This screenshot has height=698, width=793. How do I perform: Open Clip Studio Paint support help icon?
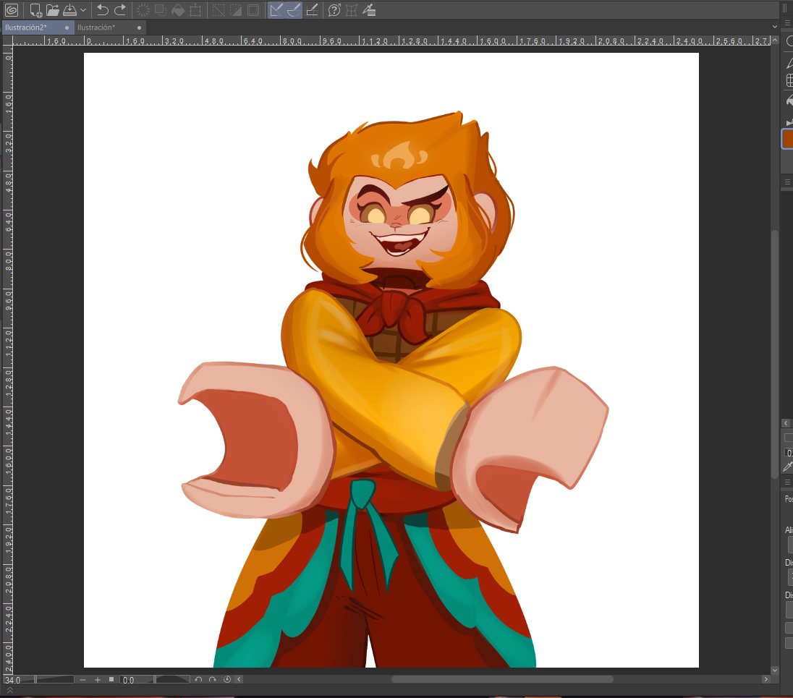(334, 9)
